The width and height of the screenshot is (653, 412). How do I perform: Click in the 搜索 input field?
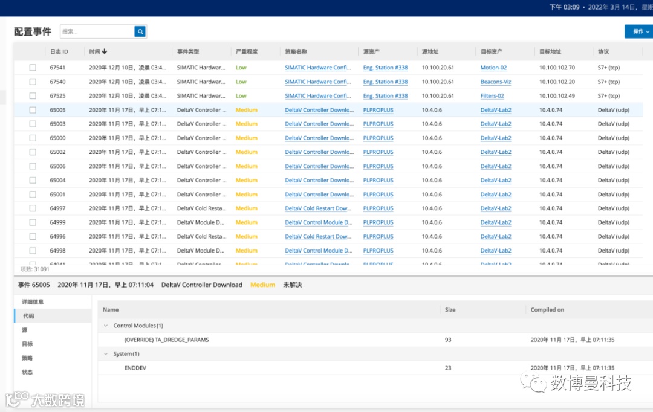pyautogui.click(x=97, y=31)
